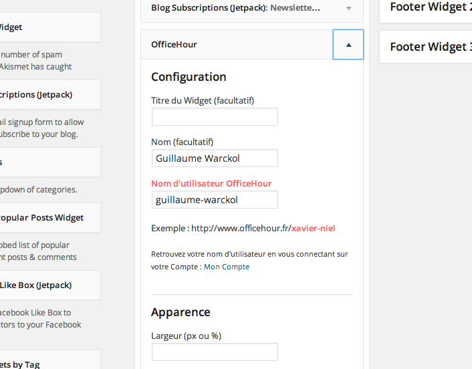The image size is (472, 369).
Task: Select the Subscriptions (Jetpack) available widget
Action: point(50,95)
